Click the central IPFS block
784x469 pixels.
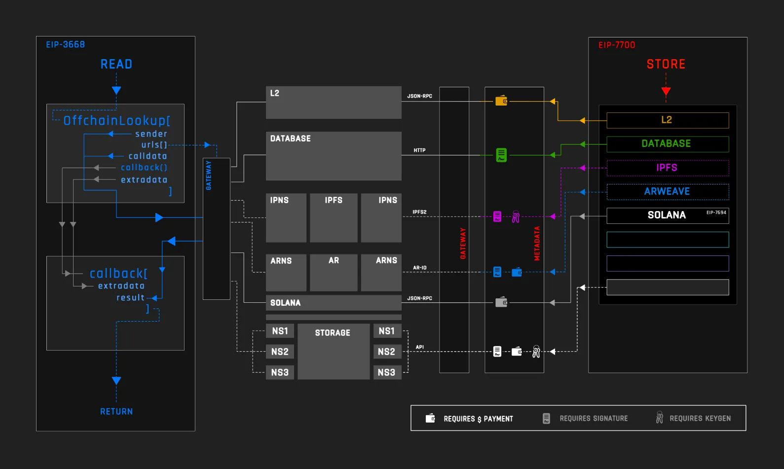tap(334, 217)
